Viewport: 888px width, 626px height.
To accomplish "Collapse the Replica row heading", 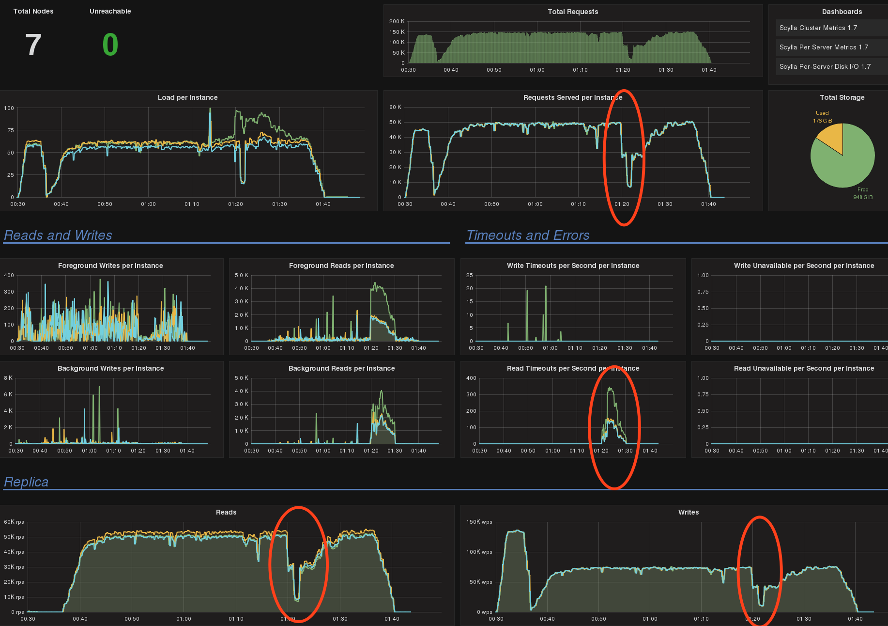I will (26, 482).
